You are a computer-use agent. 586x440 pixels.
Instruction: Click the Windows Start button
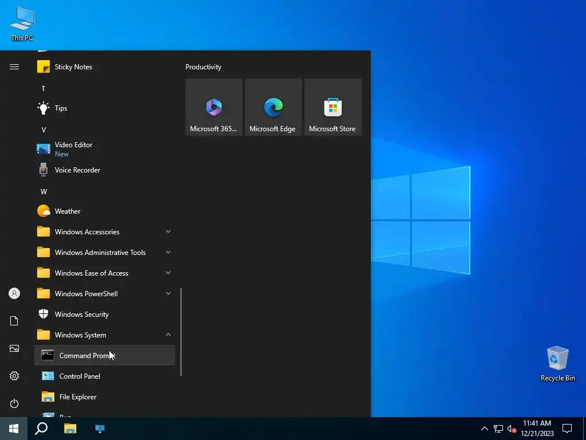coord(14,429)
